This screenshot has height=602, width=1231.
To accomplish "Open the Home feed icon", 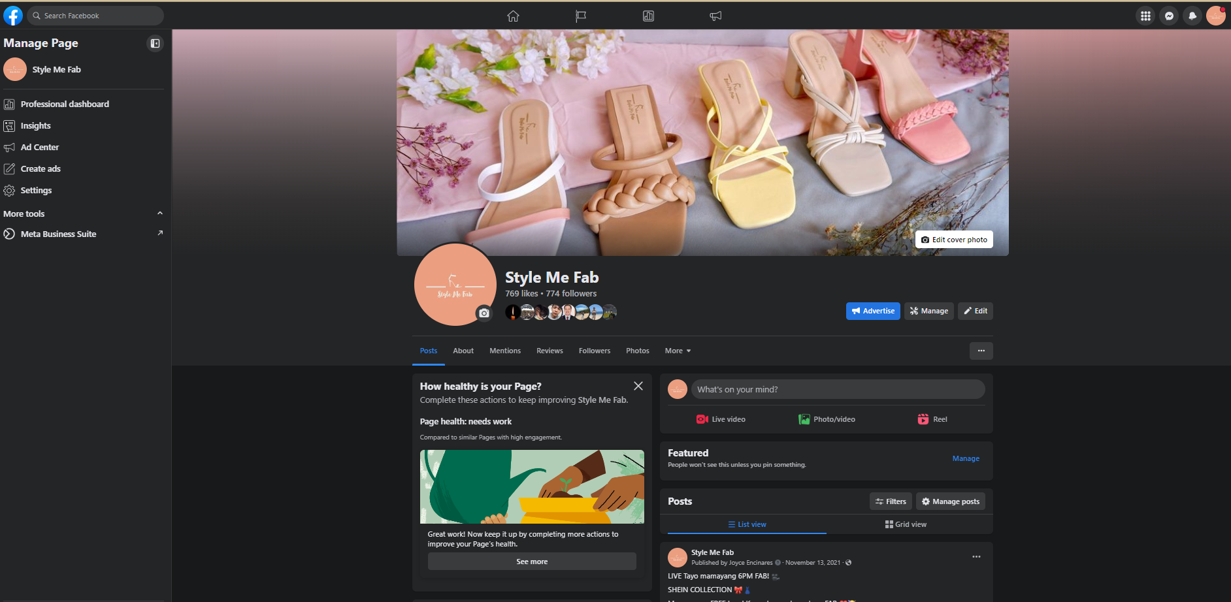I will click(513, 16).
